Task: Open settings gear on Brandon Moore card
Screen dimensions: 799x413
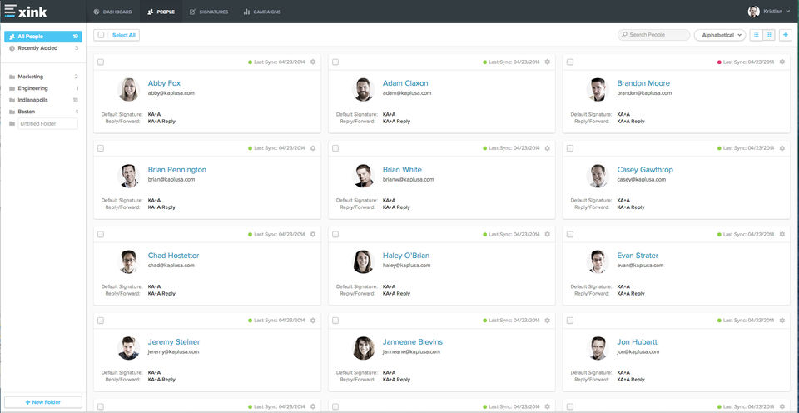Action: 782,62
